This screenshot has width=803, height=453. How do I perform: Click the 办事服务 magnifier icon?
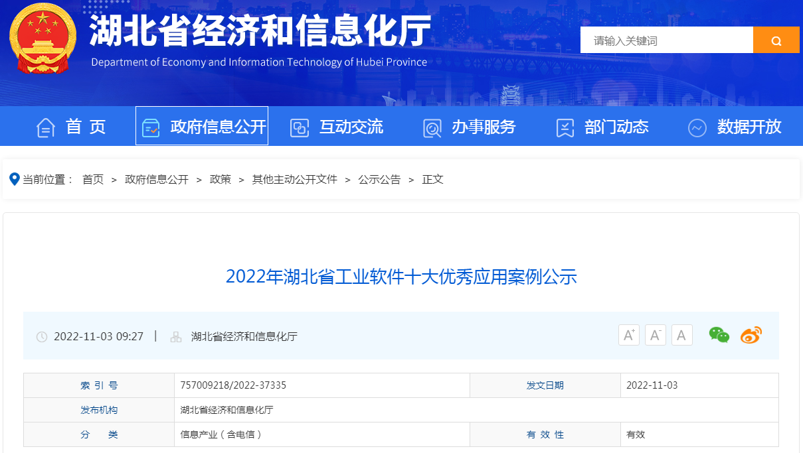pos(432,126)
